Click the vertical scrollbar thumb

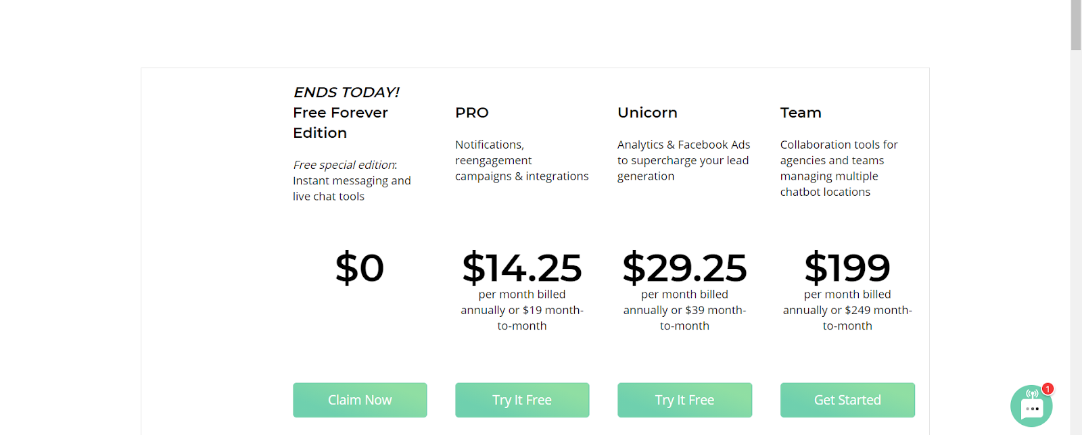1076,25
